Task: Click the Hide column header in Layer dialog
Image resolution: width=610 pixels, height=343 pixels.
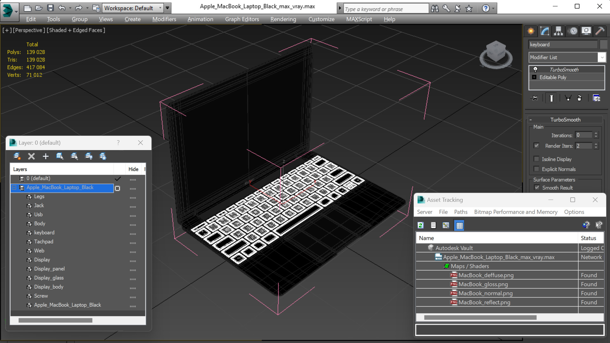Action: tap(133, 169)
